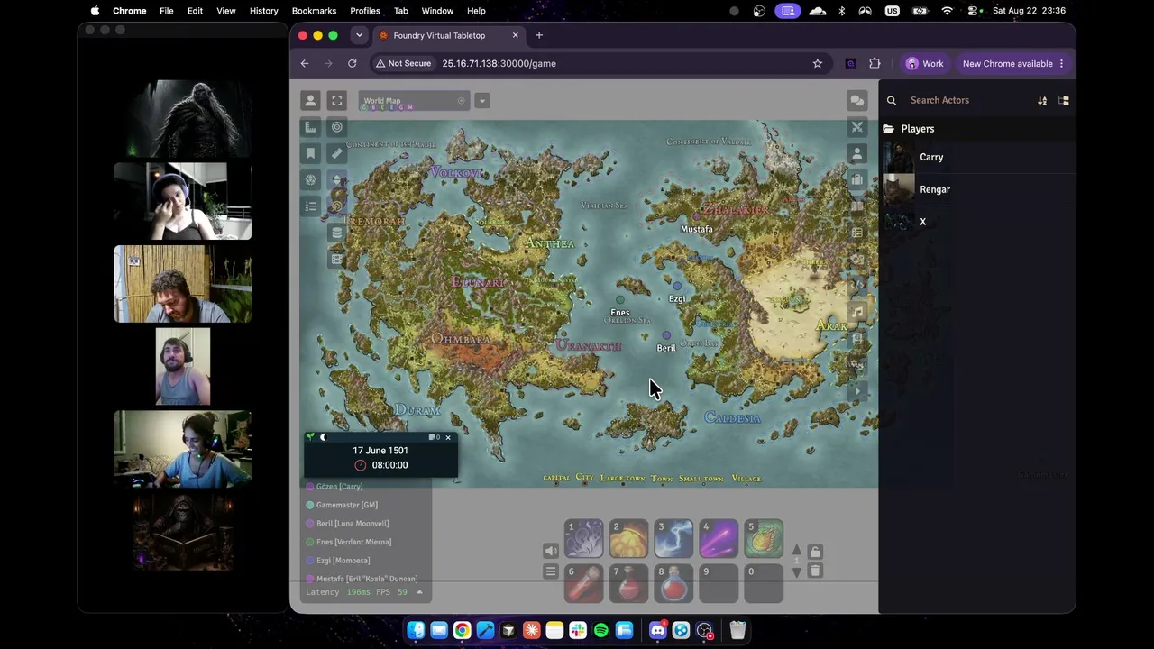Select empty hotbar slot 0
The height and width of the screenshot is (649, 1154).
765,583
